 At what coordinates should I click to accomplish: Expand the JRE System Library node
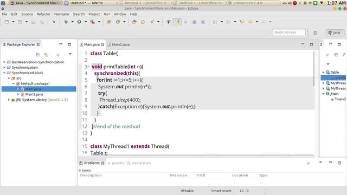click(9, 100)
